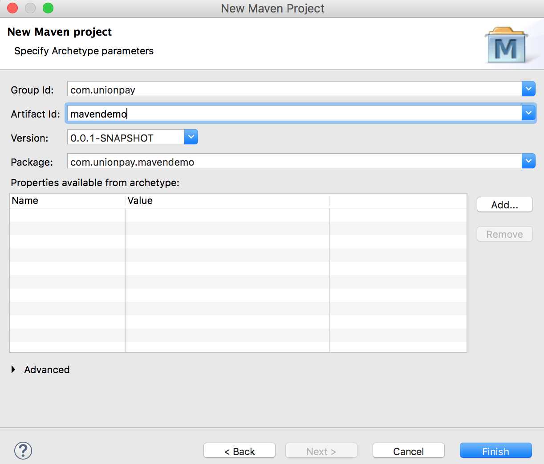Click the Maven M folder icon
The image size is (544, 464).
[507, 45]
